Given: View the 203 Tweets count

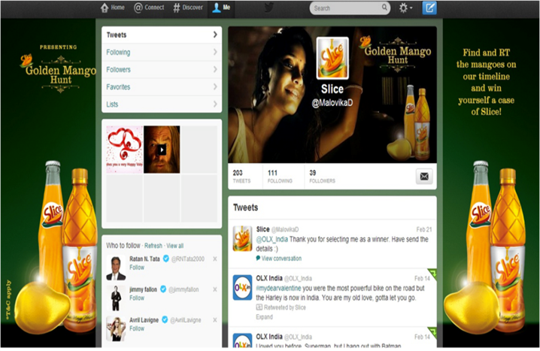Looking at the screenshot, I should [x=241, y=176].
